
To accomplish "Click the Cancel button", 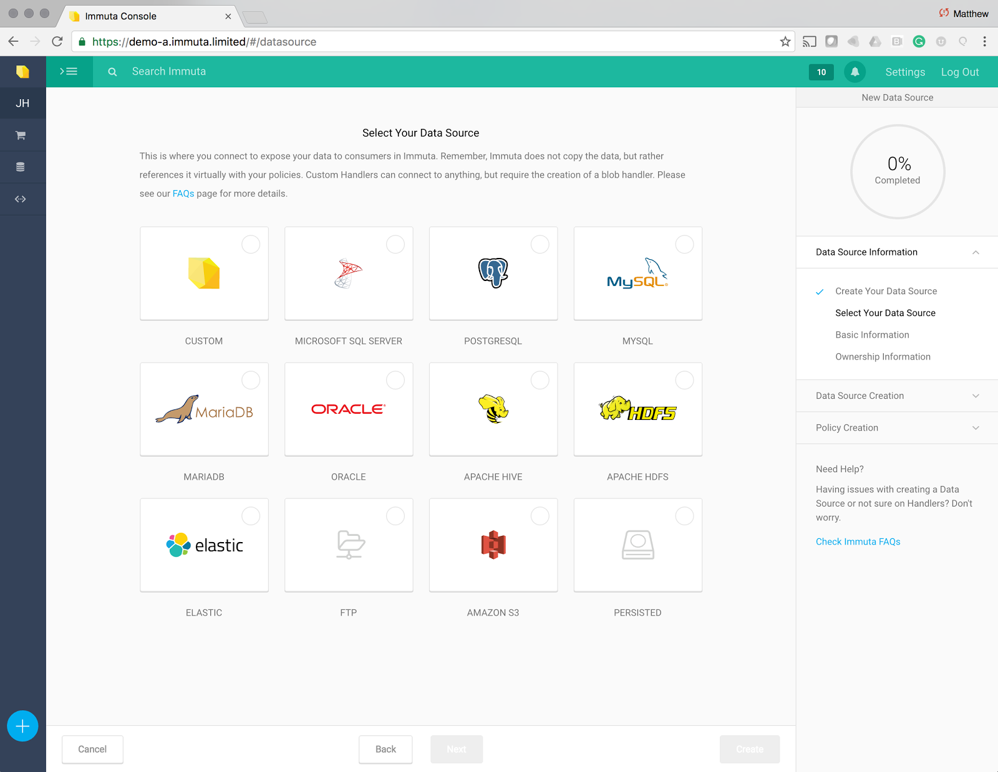I will click(x=92, y=749).
